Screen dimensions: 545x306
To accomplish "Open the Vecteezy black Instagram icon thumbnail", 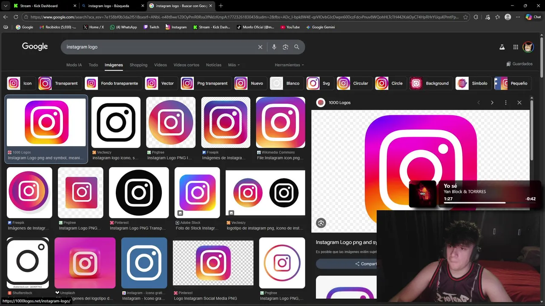I will 116,122.
